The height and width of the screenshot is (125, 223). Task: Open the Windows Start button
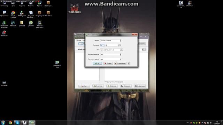click(x=3, y=123)
